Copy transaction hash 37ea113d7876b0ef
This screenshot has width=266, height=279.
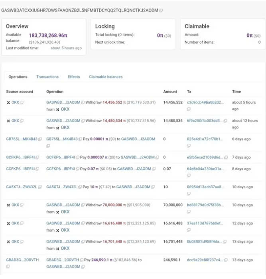pos(189,230)
